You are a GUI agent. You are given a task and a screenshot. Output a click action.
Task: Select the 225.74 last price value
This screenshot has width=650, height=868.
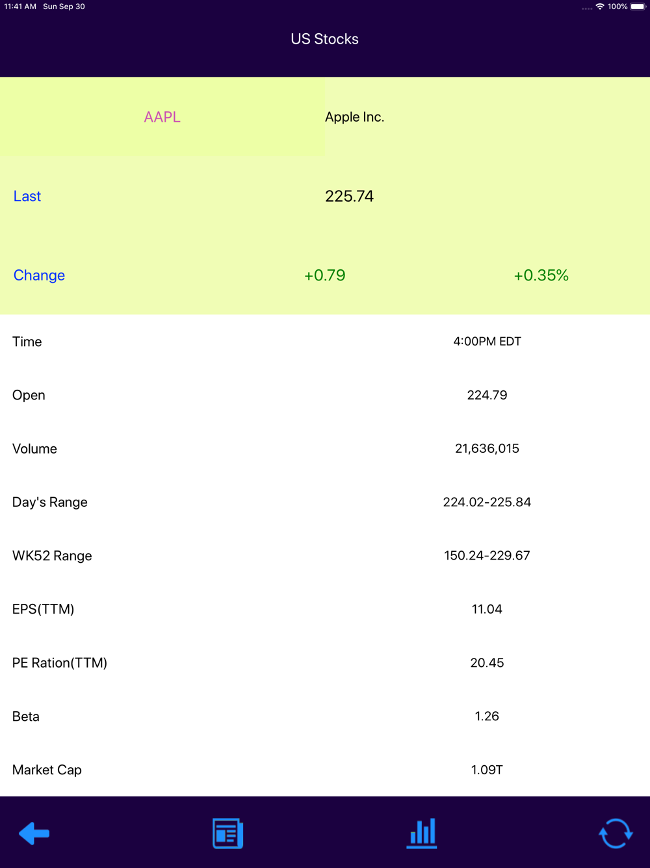point(349,197)
